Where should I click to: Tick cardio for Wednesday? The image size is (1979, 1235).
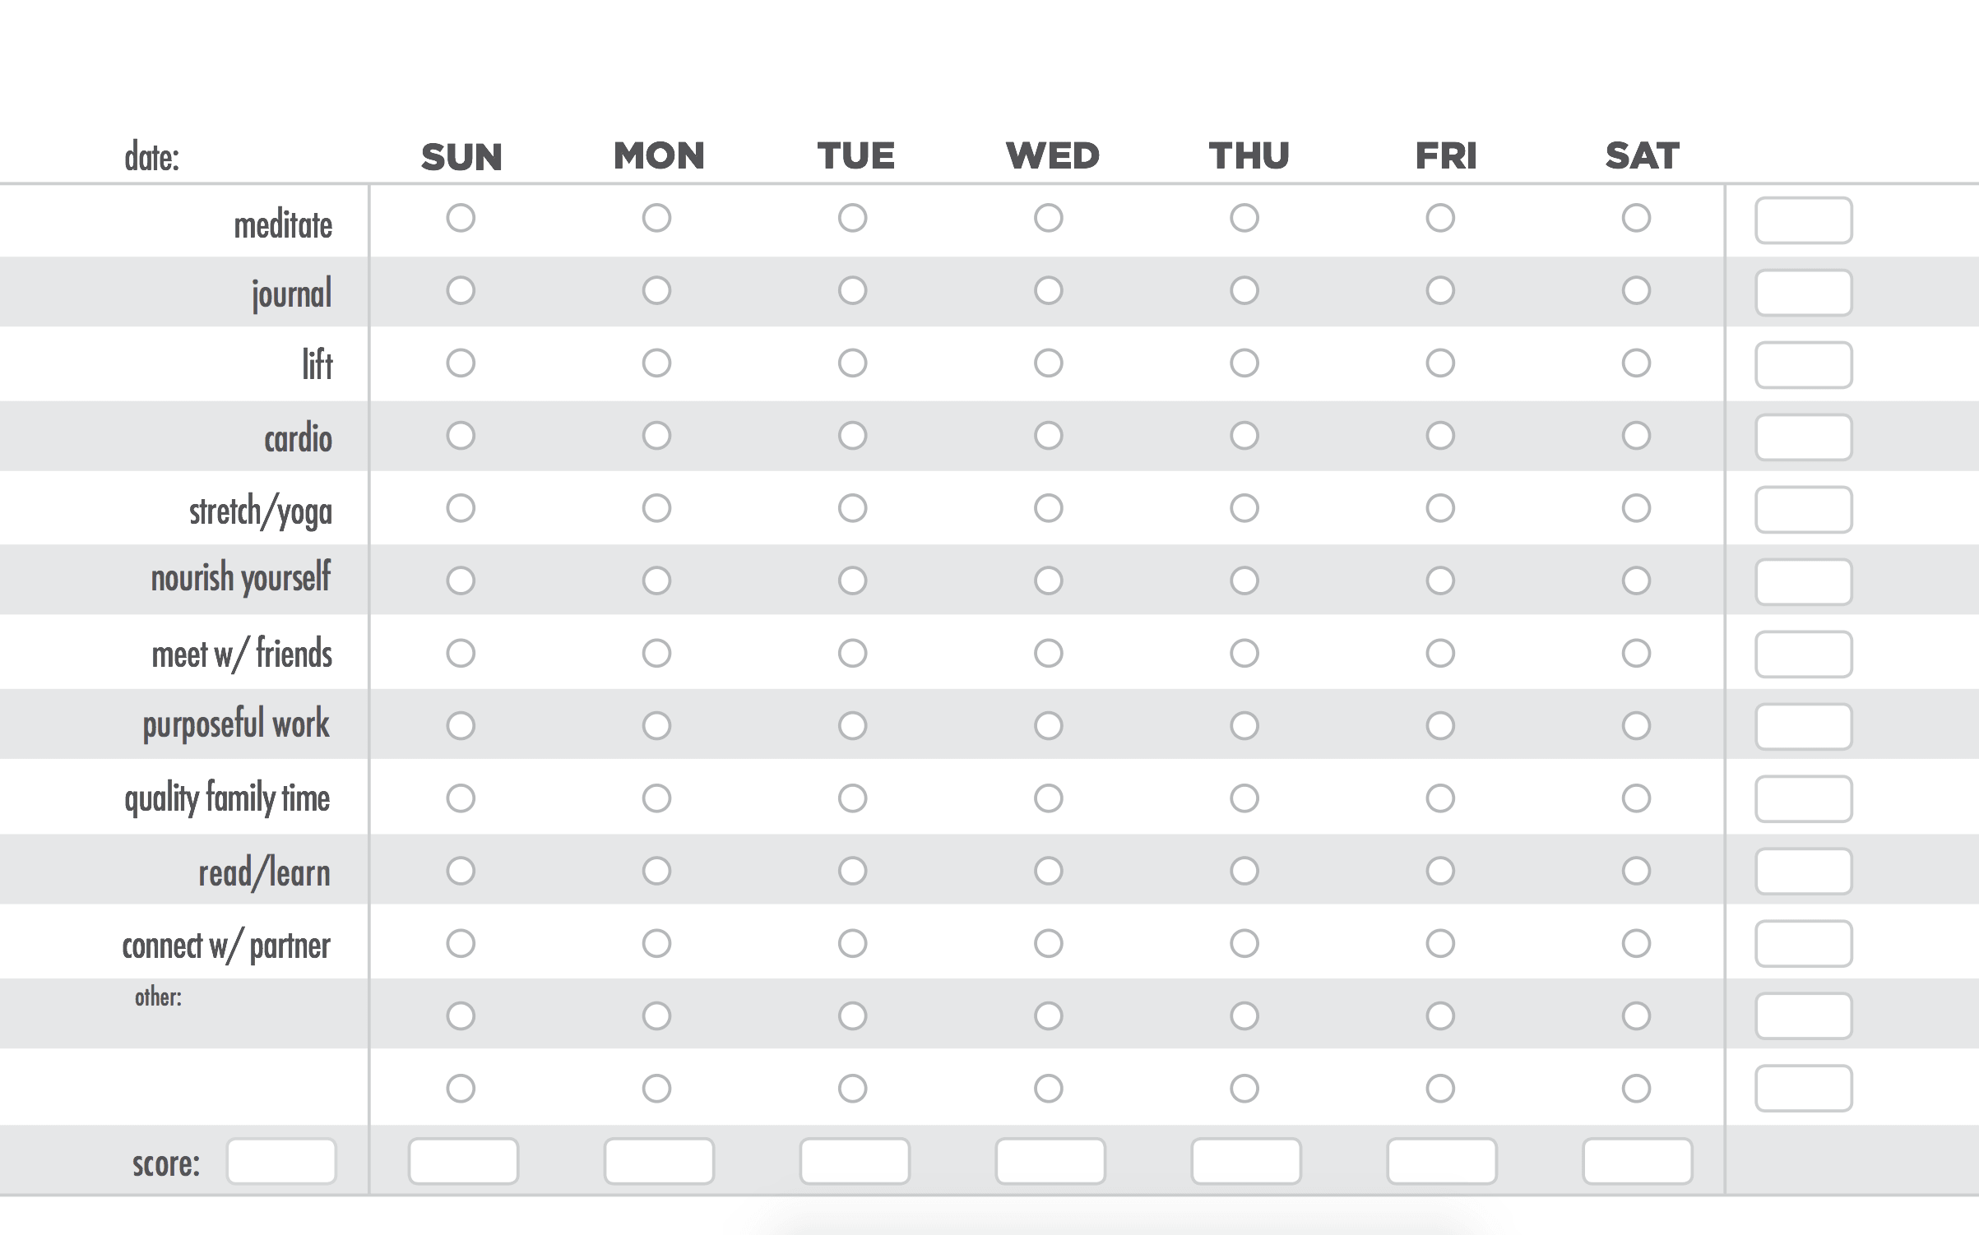tap(1049, 435)
